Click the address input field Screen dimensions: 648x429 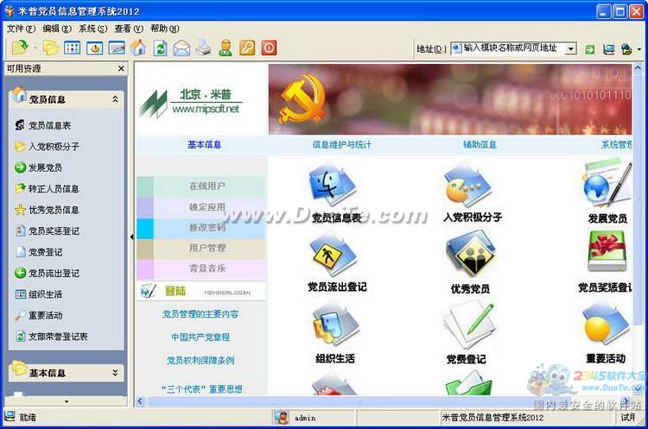click(x=512, y=49)
